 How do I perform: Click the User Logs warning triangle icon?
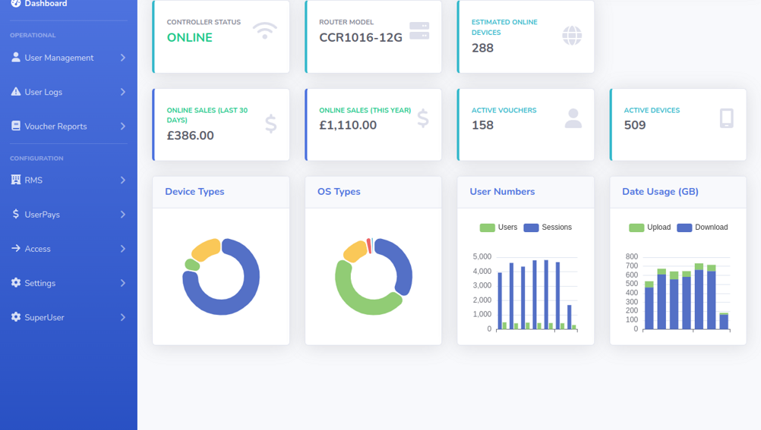pos(16,92)
